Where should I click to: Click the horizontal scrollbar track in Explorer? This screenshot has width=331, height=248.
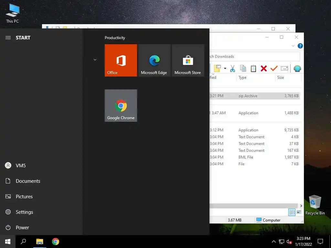[x=254, y=206]
